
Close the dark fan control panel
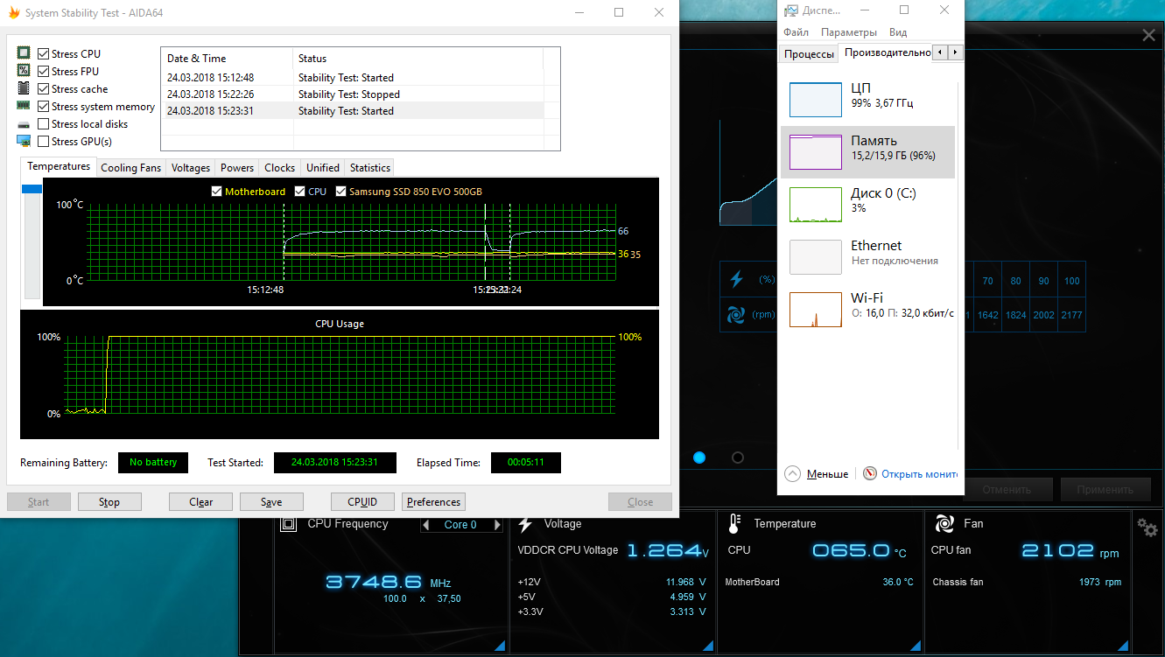click(1148, 35)
